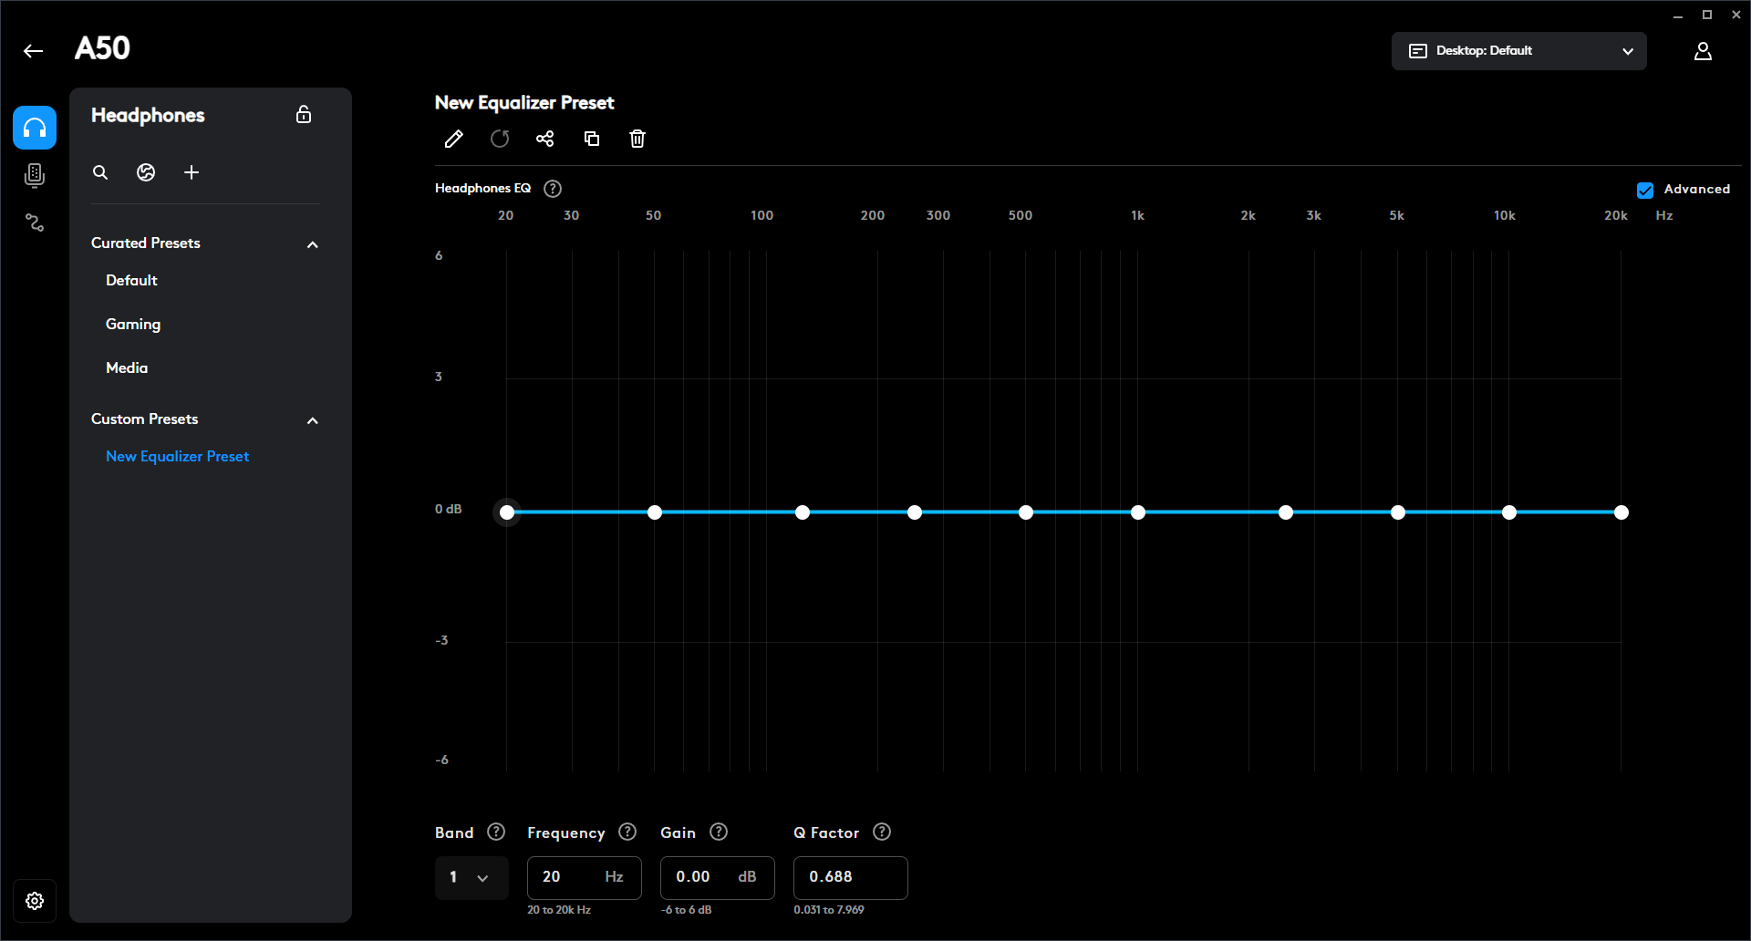Delete the equalizer preset
The width and height of the screenshot is (1751, 941).
click(x=637, y=139)
